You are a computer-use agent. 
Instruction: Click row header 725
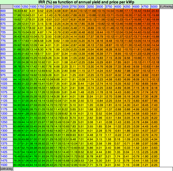pyautogui.click(x=7, y=32)
